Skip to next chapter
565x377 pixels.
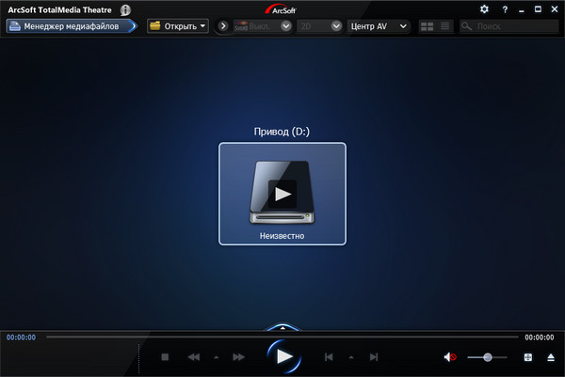click(x=374, y=357)
